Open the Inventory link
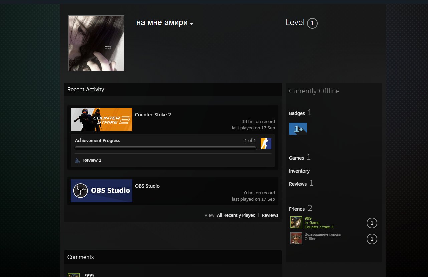Image resolution: width=428 pixels, height=277 pixels. (x=299, y=171)
